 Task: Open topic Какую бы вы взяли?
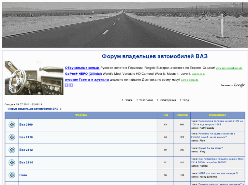tap(210, 148)
